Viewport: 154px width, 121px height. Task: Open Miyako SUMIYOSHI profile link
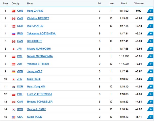(x=39, y=49)
